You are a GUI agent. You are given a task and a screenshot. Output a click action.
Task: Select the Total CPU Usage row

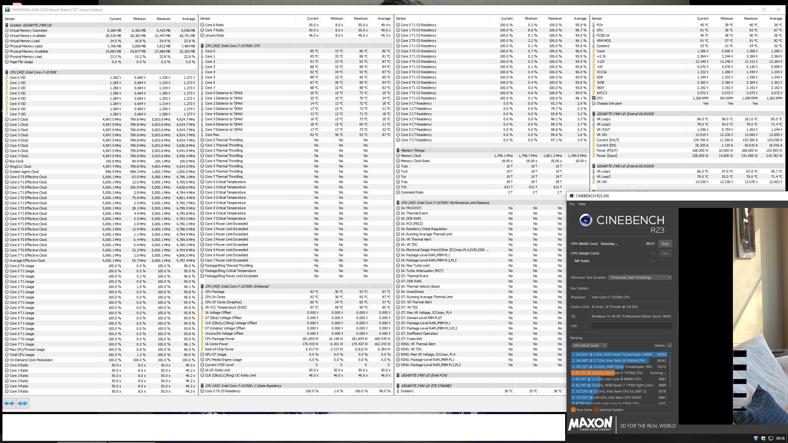click(100, 355)
